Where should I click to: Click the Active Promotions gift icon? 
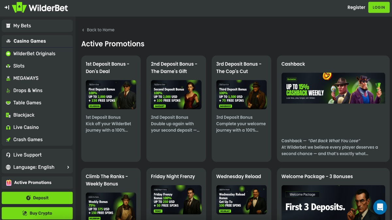point(8,183)
